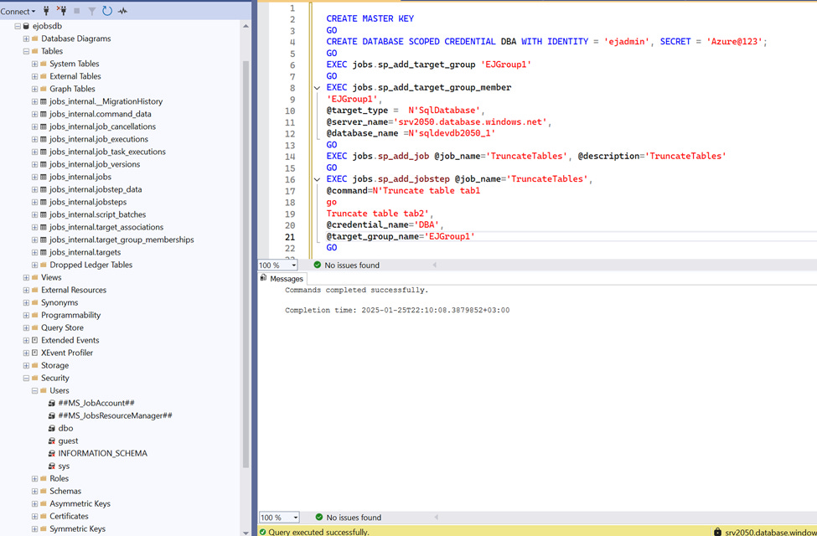Screen dimensions: 817x536
Task: Open the Activity Monitor pulse icon
Action: point(123,11)
